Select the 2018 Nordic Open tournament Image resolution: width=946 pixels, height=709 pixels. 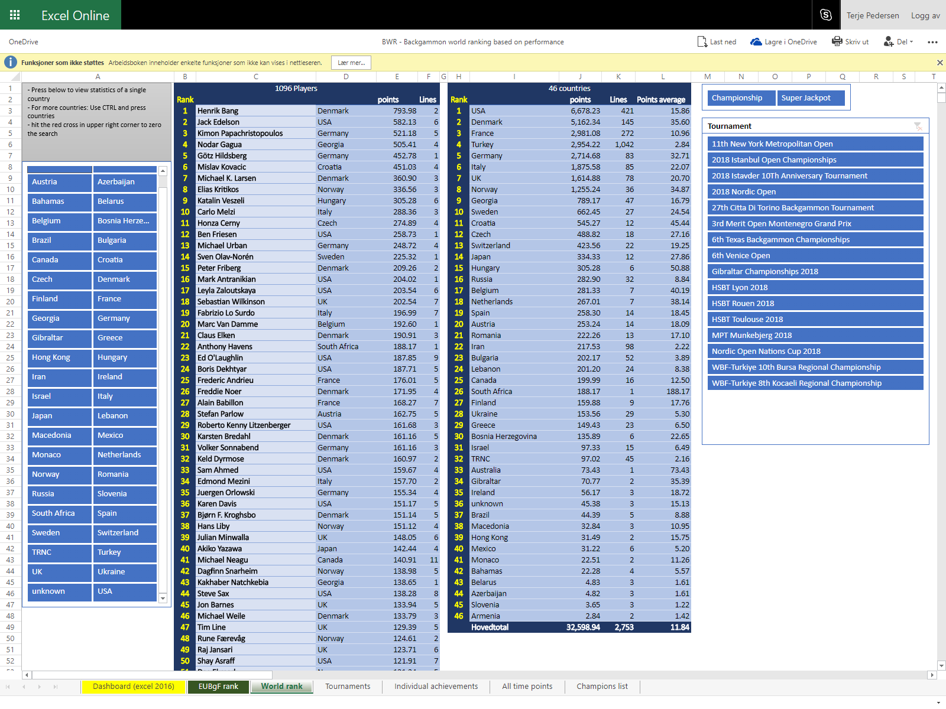click(x=815, y=192)
